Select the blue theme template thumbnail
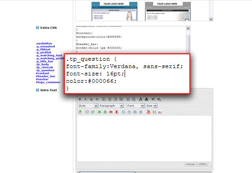This screenshot has width=252, height=173. [x=115, y=12]
